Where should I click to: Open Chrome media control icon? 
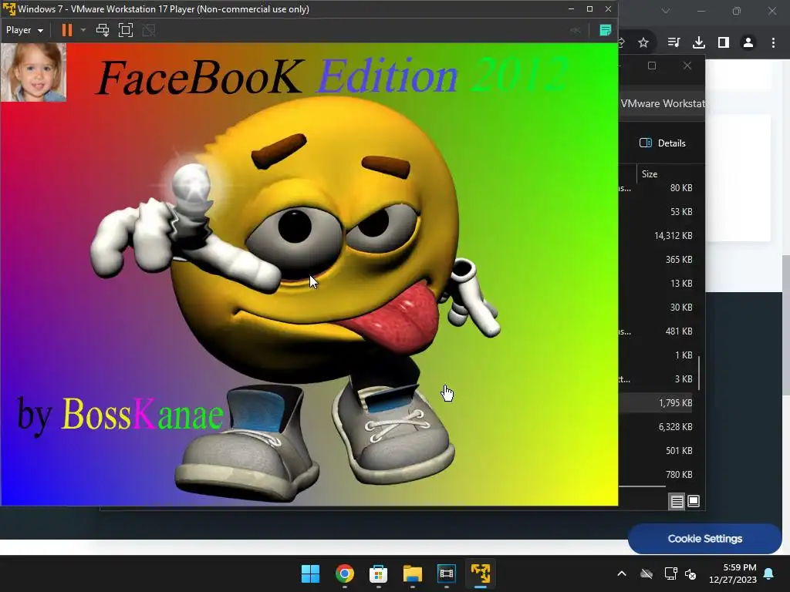tap(674, 43)
